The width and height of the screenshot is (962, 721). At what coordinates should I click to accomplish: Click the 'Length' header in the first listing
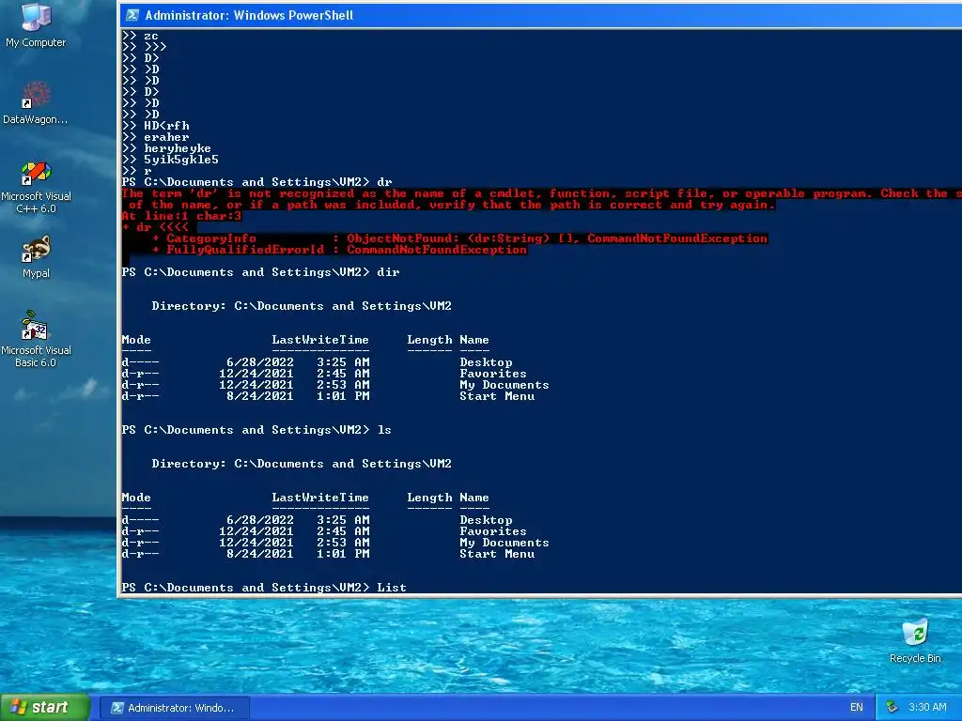coord(429,340)
